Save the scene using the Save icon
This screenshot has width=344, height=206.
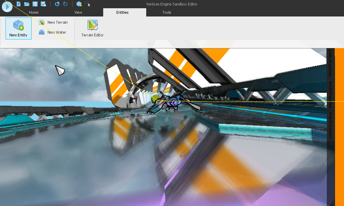pyautogui.click(x=35, y=4)
